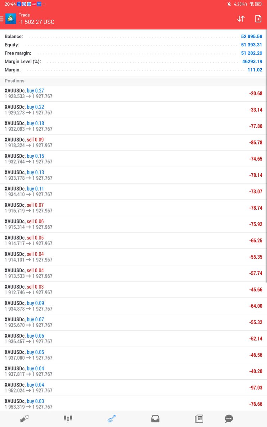Screen dimensions: 267x427
Task: Tap the Margin Level (%) row
Action: pos(133,62)
